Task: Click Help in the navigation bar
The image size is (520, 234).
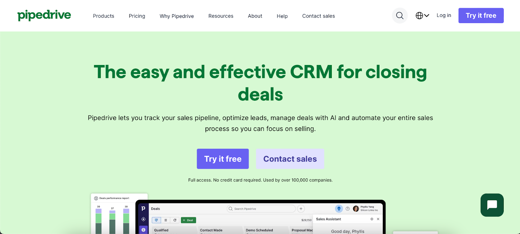Action: click(x=282, y=16)
